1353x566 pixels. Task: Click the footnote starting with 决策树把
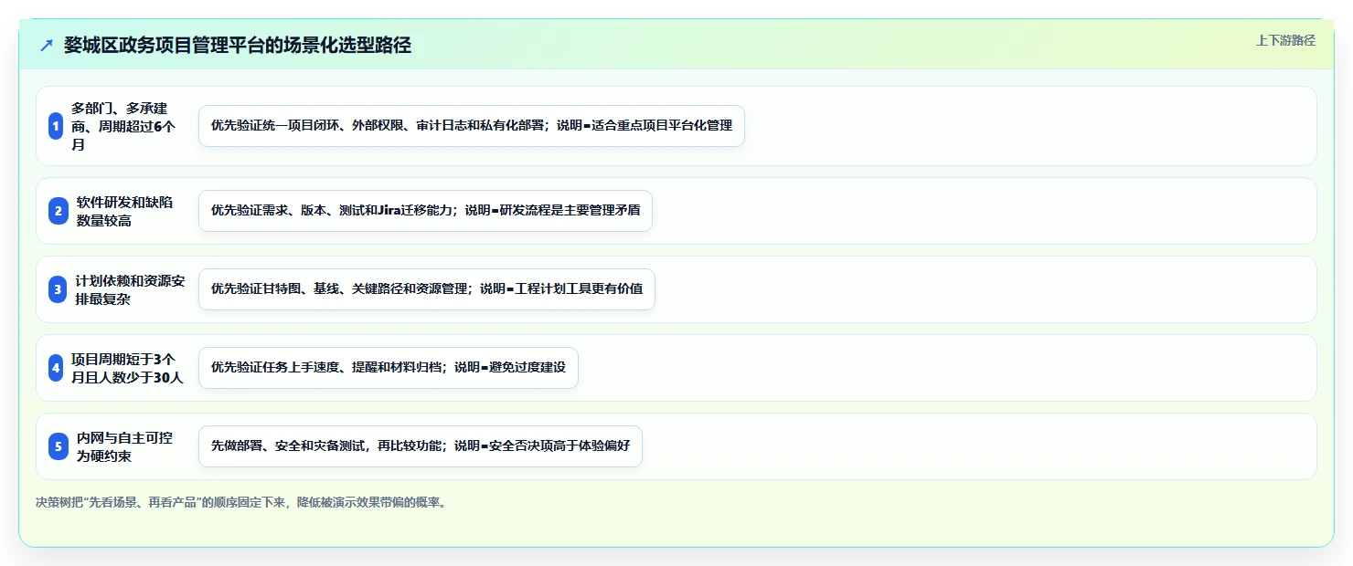tap(240, 502)
